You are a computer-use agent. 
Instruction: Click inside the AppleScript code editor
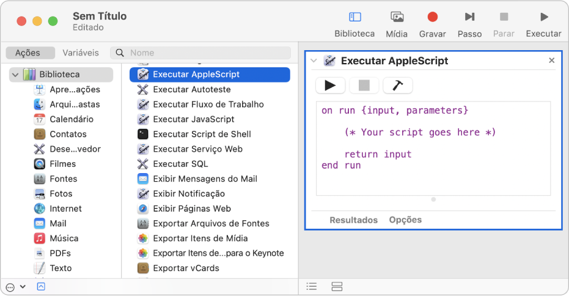[433, 149]
